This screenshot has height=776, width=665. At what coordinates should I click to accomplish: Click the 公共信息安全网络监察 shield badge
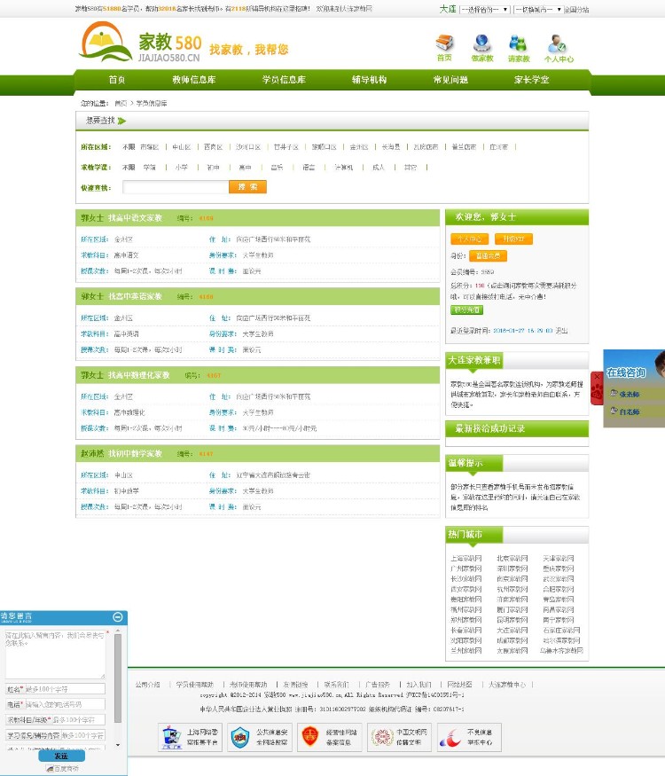(261, 737)
